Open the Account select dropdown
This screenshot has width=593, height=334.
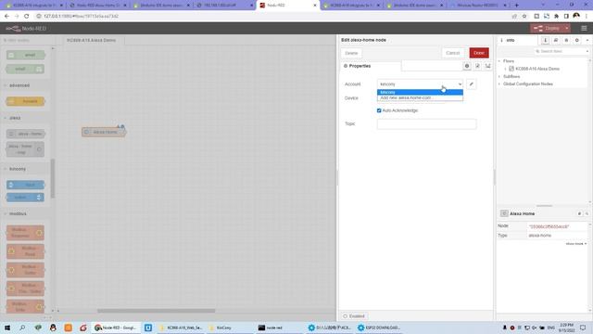(420, 84)
